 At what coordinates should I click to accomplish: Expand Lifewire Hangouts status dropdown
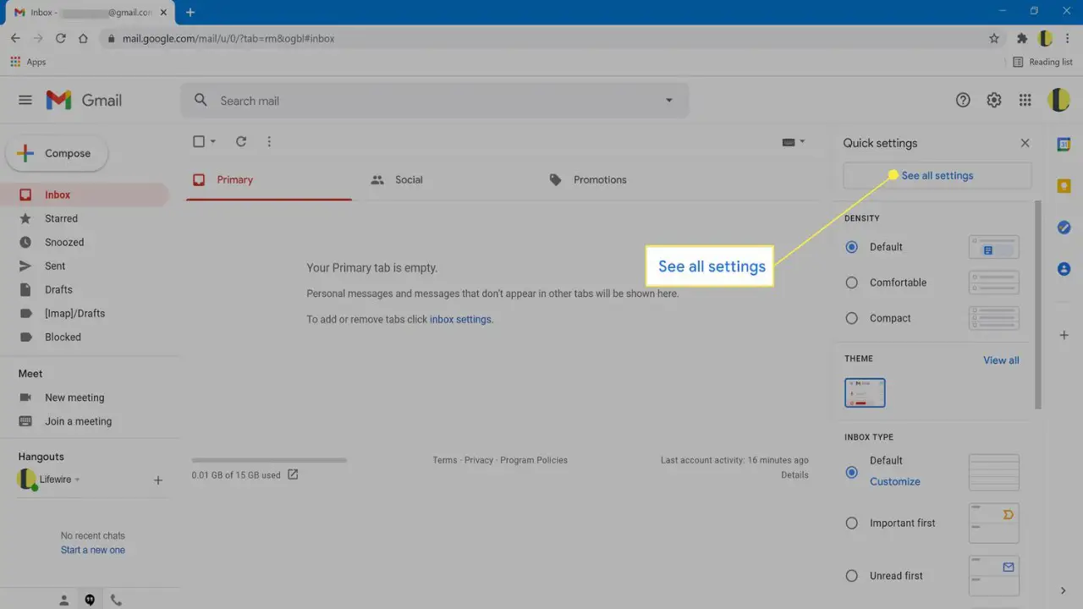coord(77,480)
